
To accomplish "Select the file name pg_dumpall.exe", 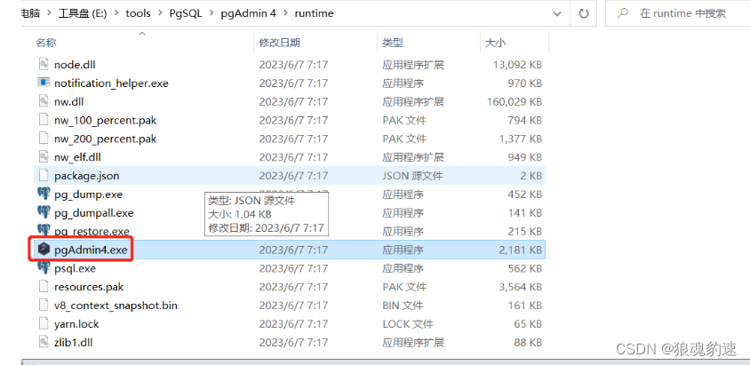I will point(94,213).
